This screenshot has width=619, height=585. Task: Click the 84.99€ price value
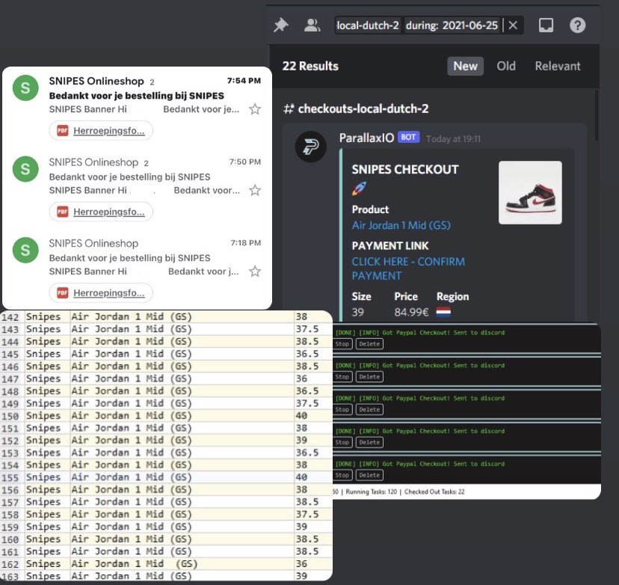tap(411, 313)
